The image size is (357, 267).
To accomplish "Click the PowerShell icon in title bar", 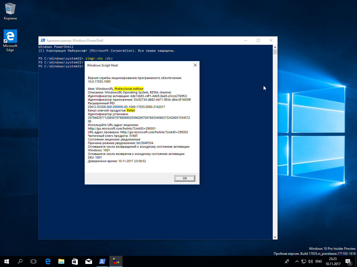I will click(x=43, y=40).
